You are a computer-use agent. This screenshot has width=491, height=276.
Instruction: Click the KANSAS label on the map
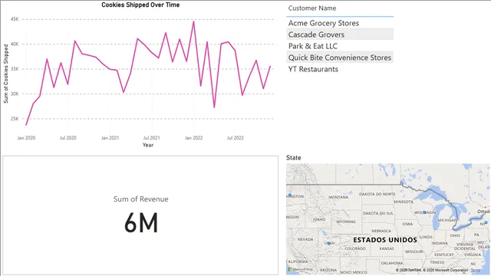(x=387, y=248)
